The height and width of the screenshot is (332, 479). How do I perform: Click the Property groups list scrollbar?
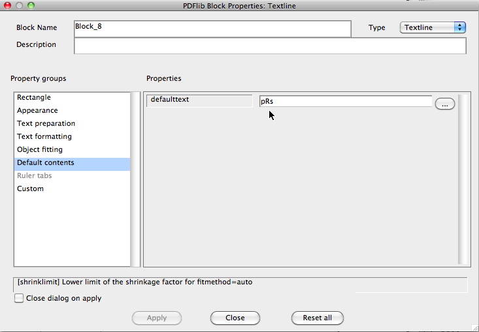coord(135,179)
